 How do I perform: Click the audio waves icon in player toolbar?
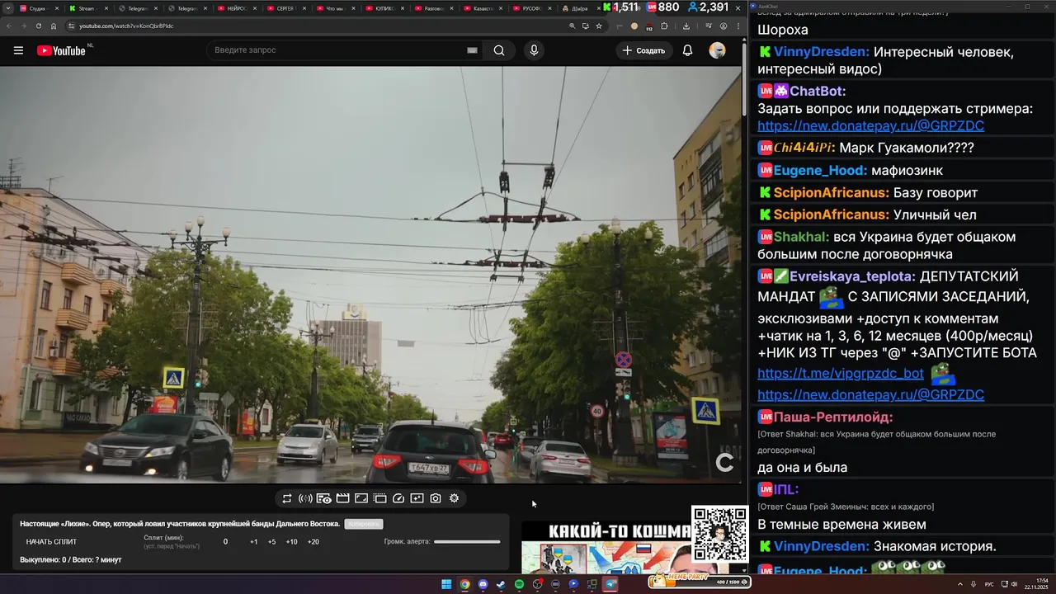(305, 498)
